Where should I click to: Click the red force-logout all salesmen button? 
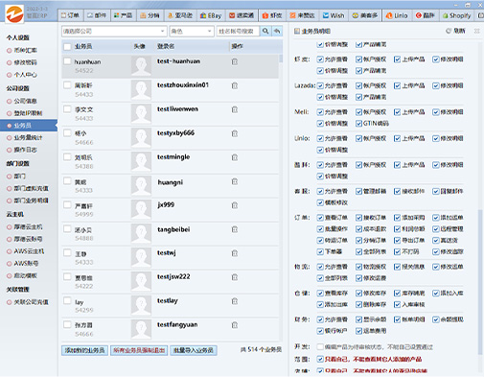click(x=139, y=350)
